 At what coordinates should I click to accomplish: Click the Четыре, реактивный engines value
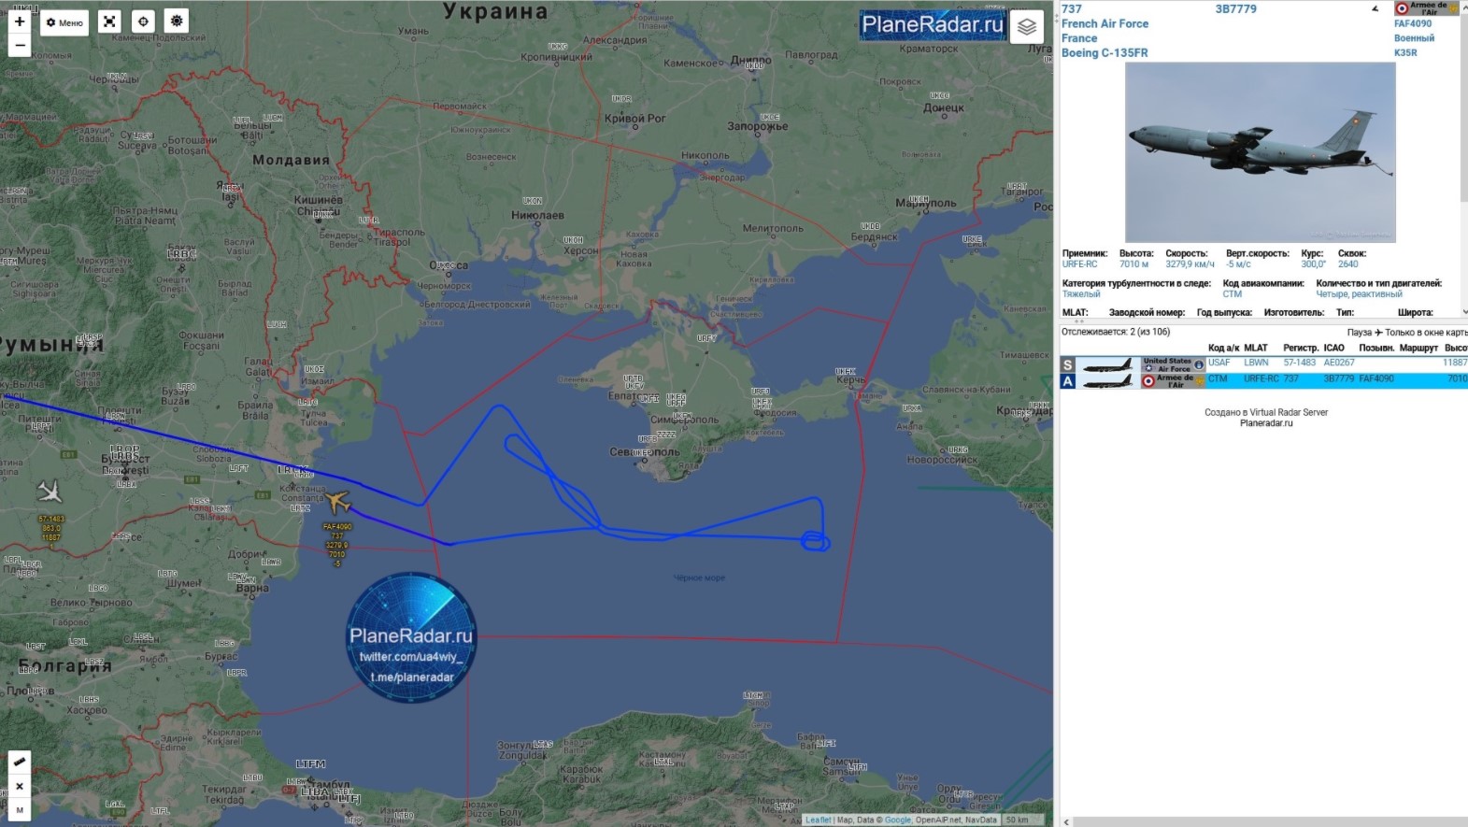[x=1360, y=294]
